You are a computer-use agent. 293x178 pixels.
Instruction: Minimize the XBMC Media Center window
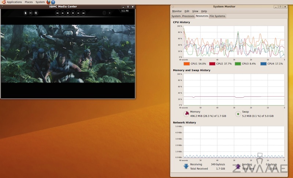pyautogui.click(x=123, y=7)
